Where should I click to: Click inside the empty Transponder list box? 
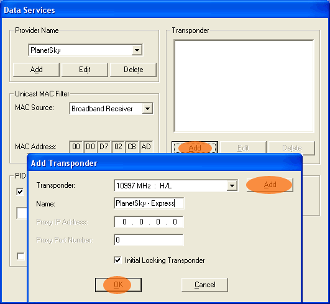click(244, 86)
